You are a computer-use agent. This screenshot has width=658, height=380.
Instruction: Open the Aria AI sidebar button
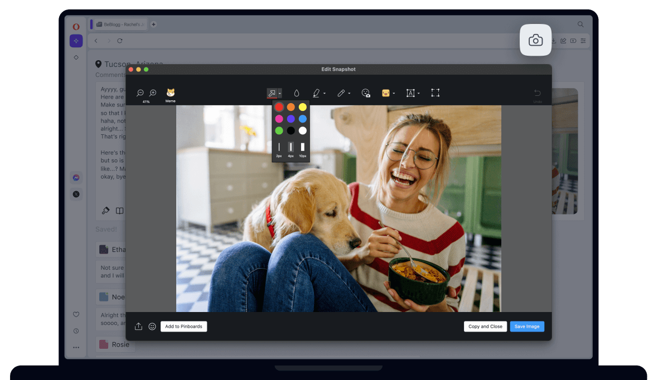[76, 41]
